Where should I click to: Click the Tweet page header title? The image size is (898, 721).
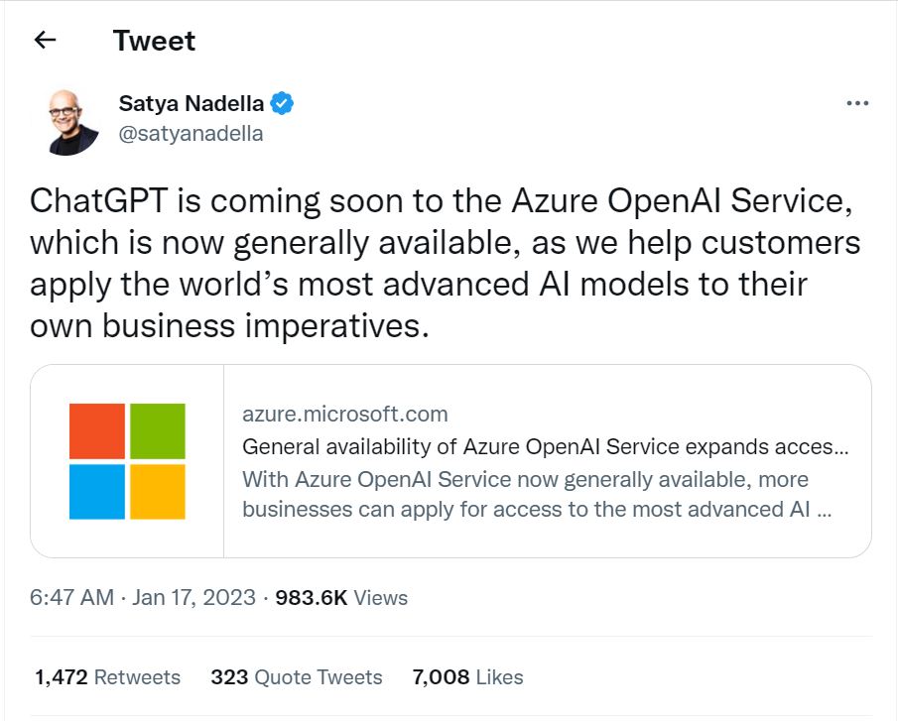click(154, 41)
